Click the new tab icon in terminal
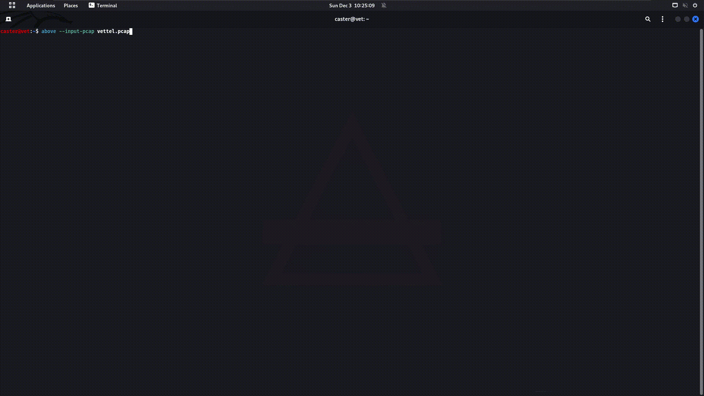 click(8, 19)
